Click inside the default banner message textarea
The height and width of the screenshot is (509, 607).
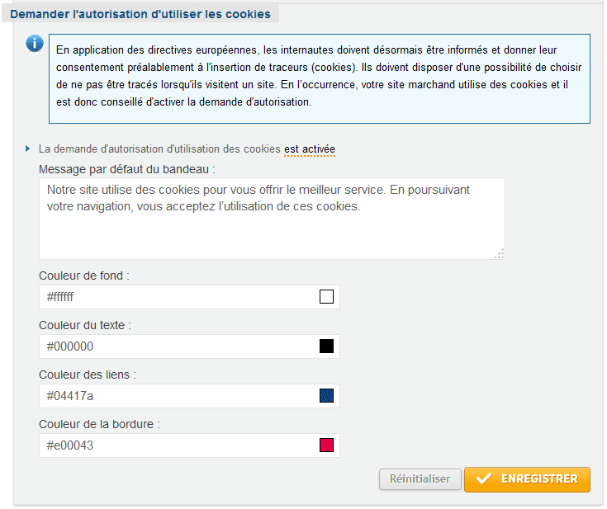[272, 219]
